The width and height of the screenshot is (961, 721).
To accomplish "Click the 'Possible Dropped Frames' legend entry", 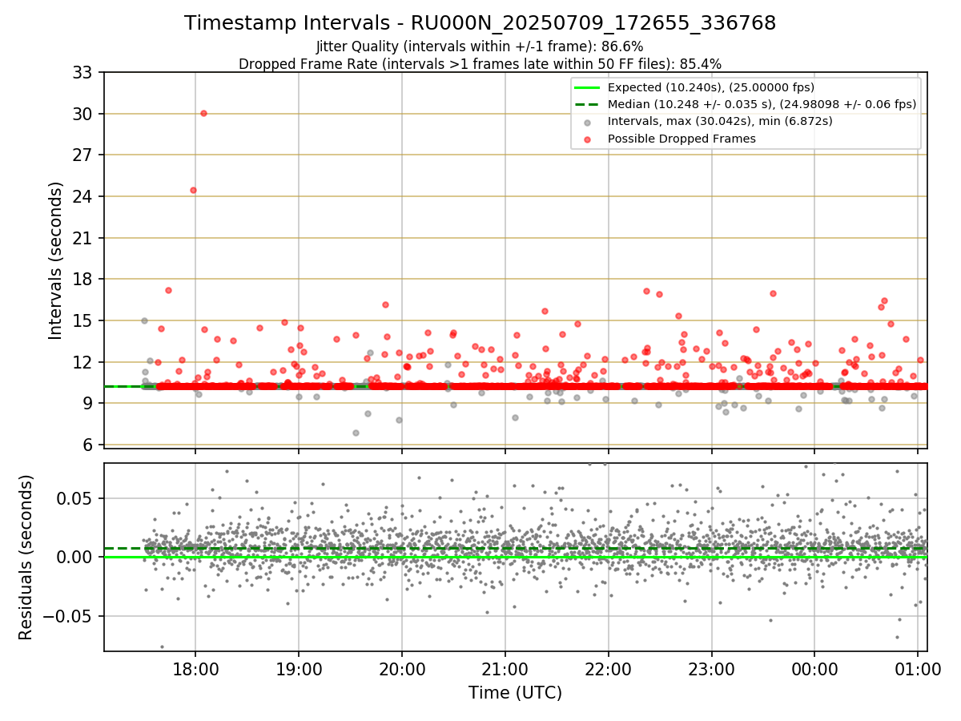I will coord(682,139).
